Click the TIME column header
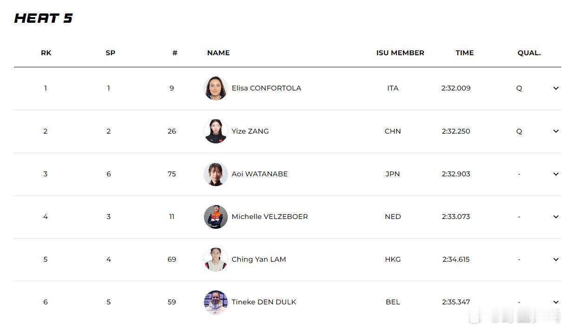Image resolution: width=566 pixels, height=329 pixels. tap(464, 53)
